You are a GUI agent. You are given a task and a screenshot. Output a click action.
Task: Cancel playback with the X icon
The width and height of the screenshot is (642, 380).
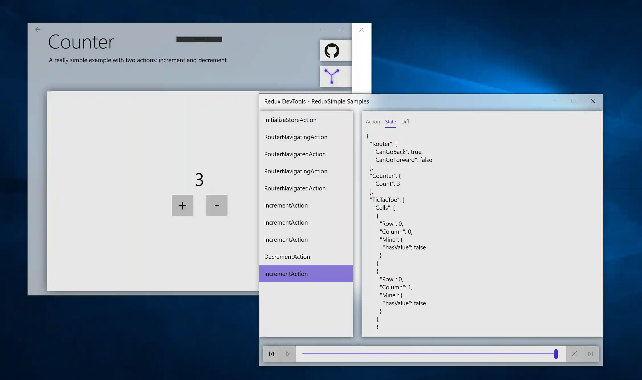click(x=574, y=354)
